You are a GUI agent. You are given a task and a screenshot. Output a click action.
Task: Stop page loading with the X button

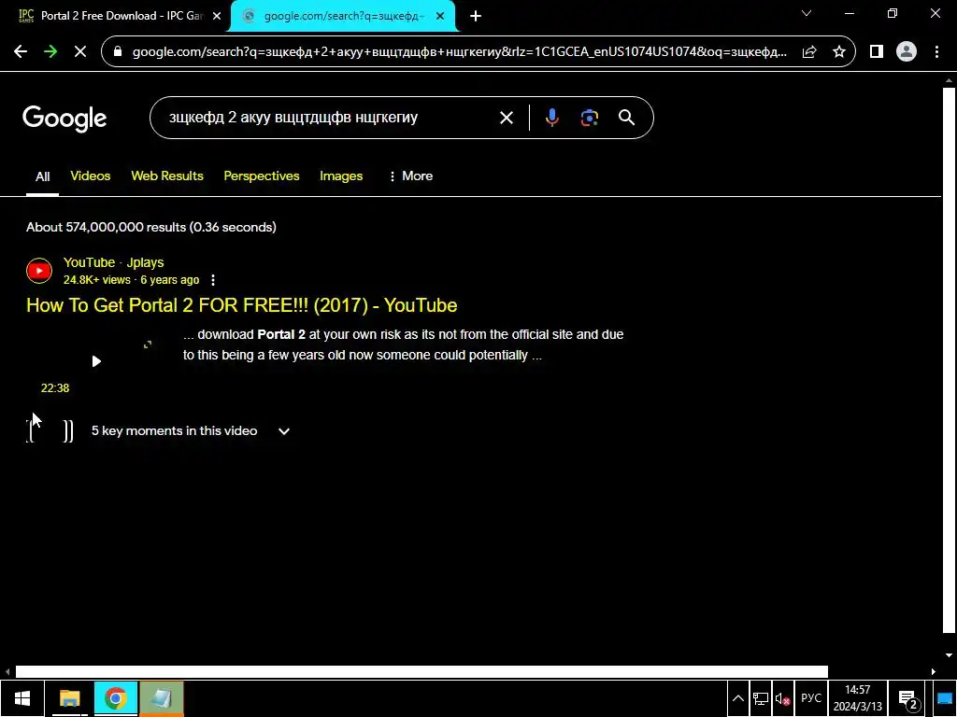click(80, 52)
